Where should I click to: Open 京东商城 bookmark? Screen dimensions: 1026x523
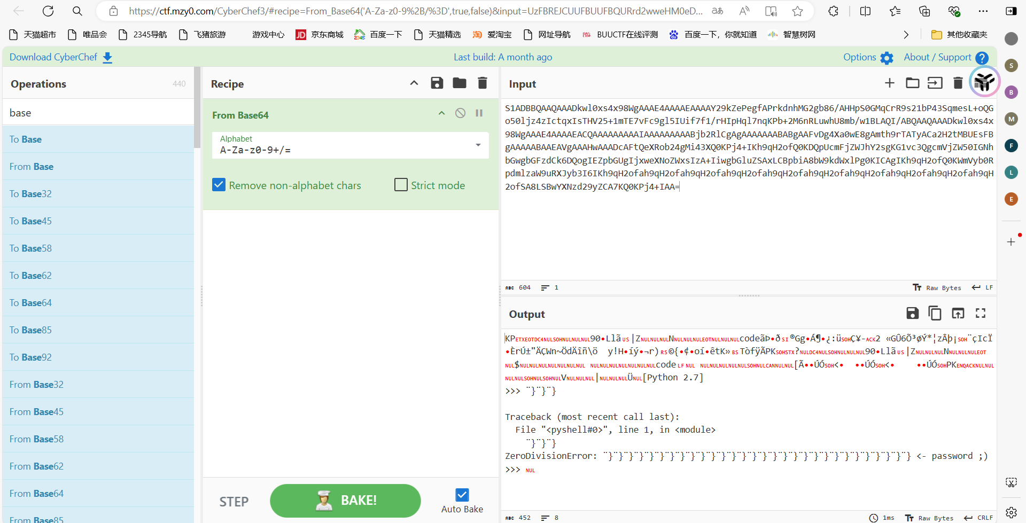pos(320,34)
